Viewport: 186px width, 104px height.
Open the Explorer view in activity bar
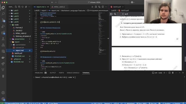click(x=3, y=8)
